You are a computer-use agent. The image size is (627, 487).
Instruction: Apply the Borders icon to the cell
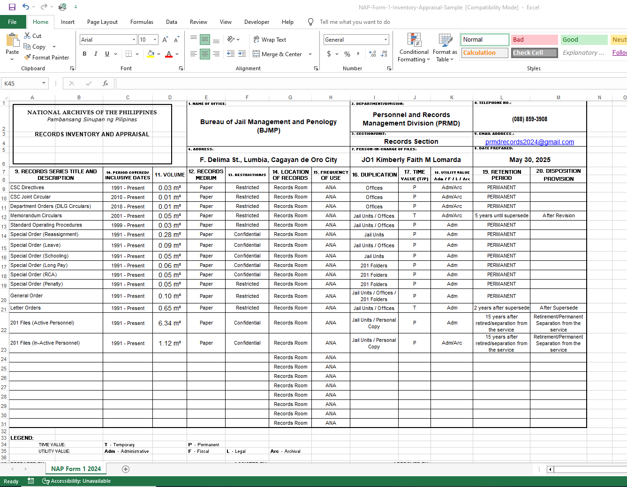pos(129,54)
